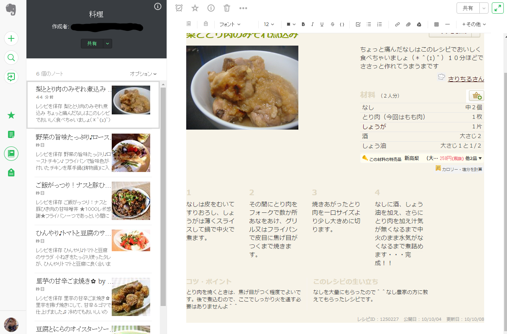The image size is (507, 334).
Task: Insert a numbered list
Action: coord(379,24)
